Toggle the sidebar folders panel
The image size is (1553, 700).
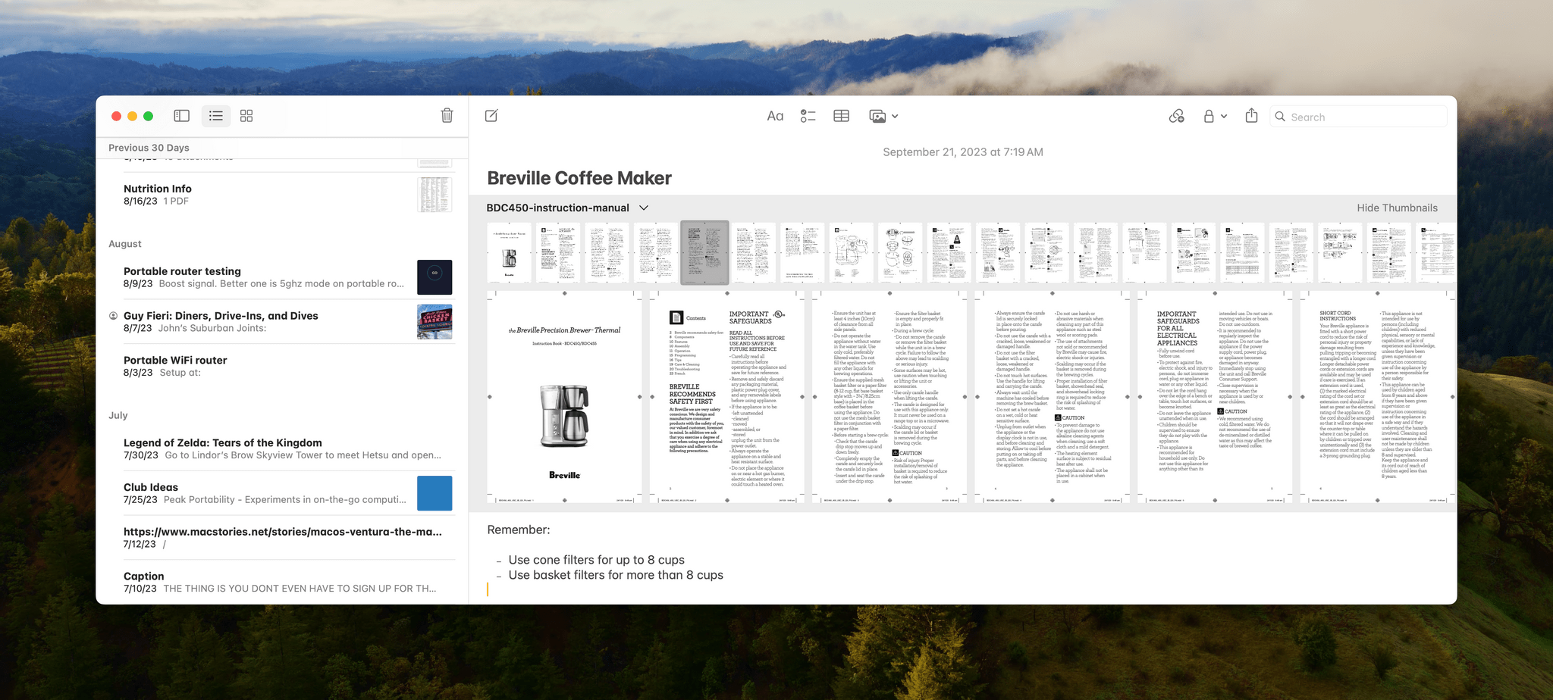coord(181,116)
